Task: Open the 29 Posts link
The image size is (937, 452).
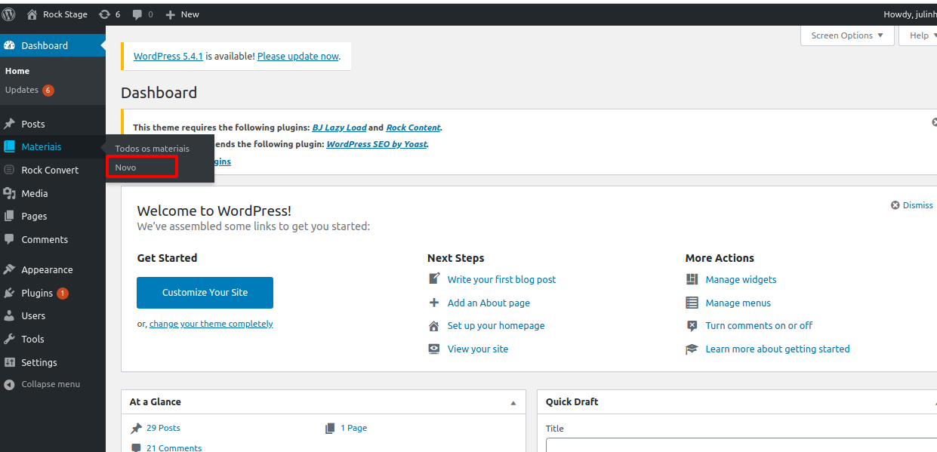Action: (163, 428)
